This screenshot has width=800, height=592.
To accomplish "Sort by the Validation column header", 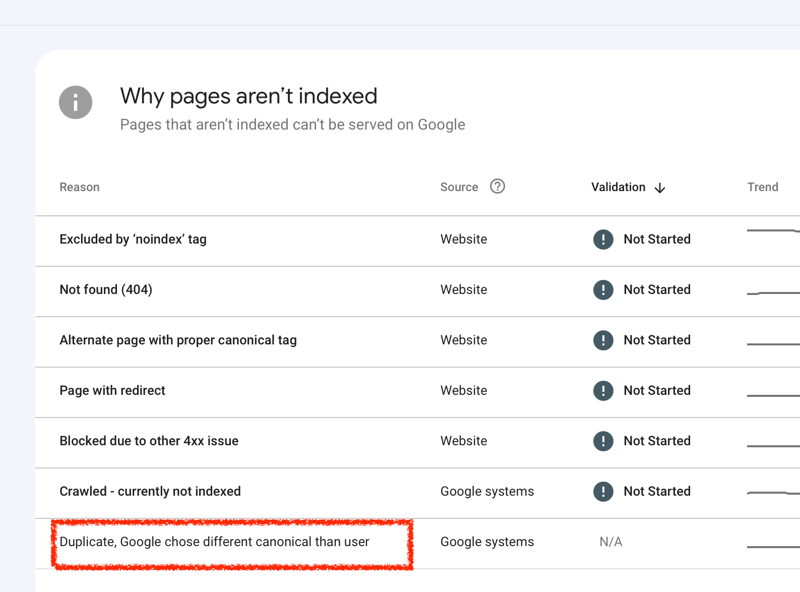I will [x=618, y=187].
